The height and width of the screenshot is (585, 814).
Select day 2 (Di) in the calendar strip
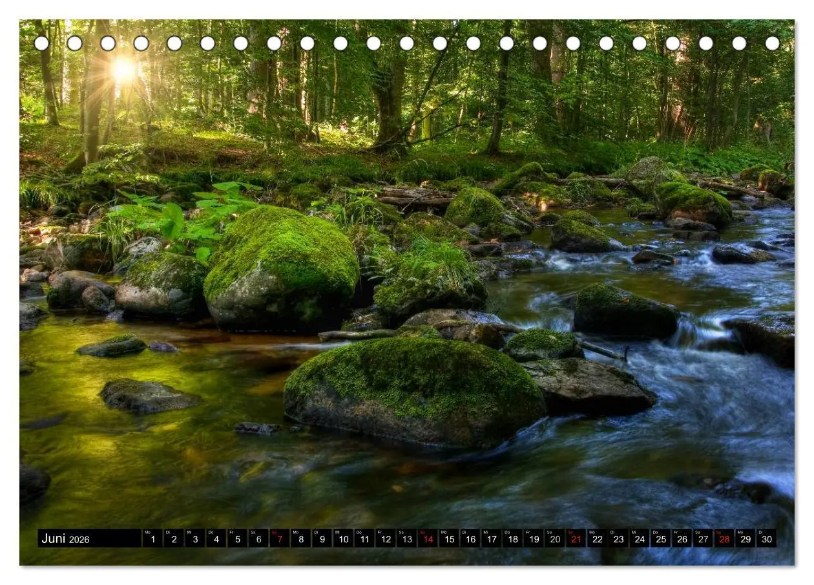point(174,538)
